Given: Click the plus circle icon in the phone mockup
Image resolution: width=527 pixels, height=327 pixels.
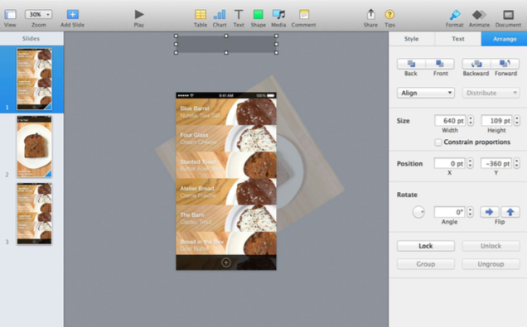Looking at the screenshot, I should 226,262.
